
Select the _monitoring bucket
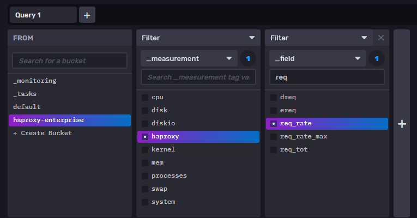click(35, 81)
